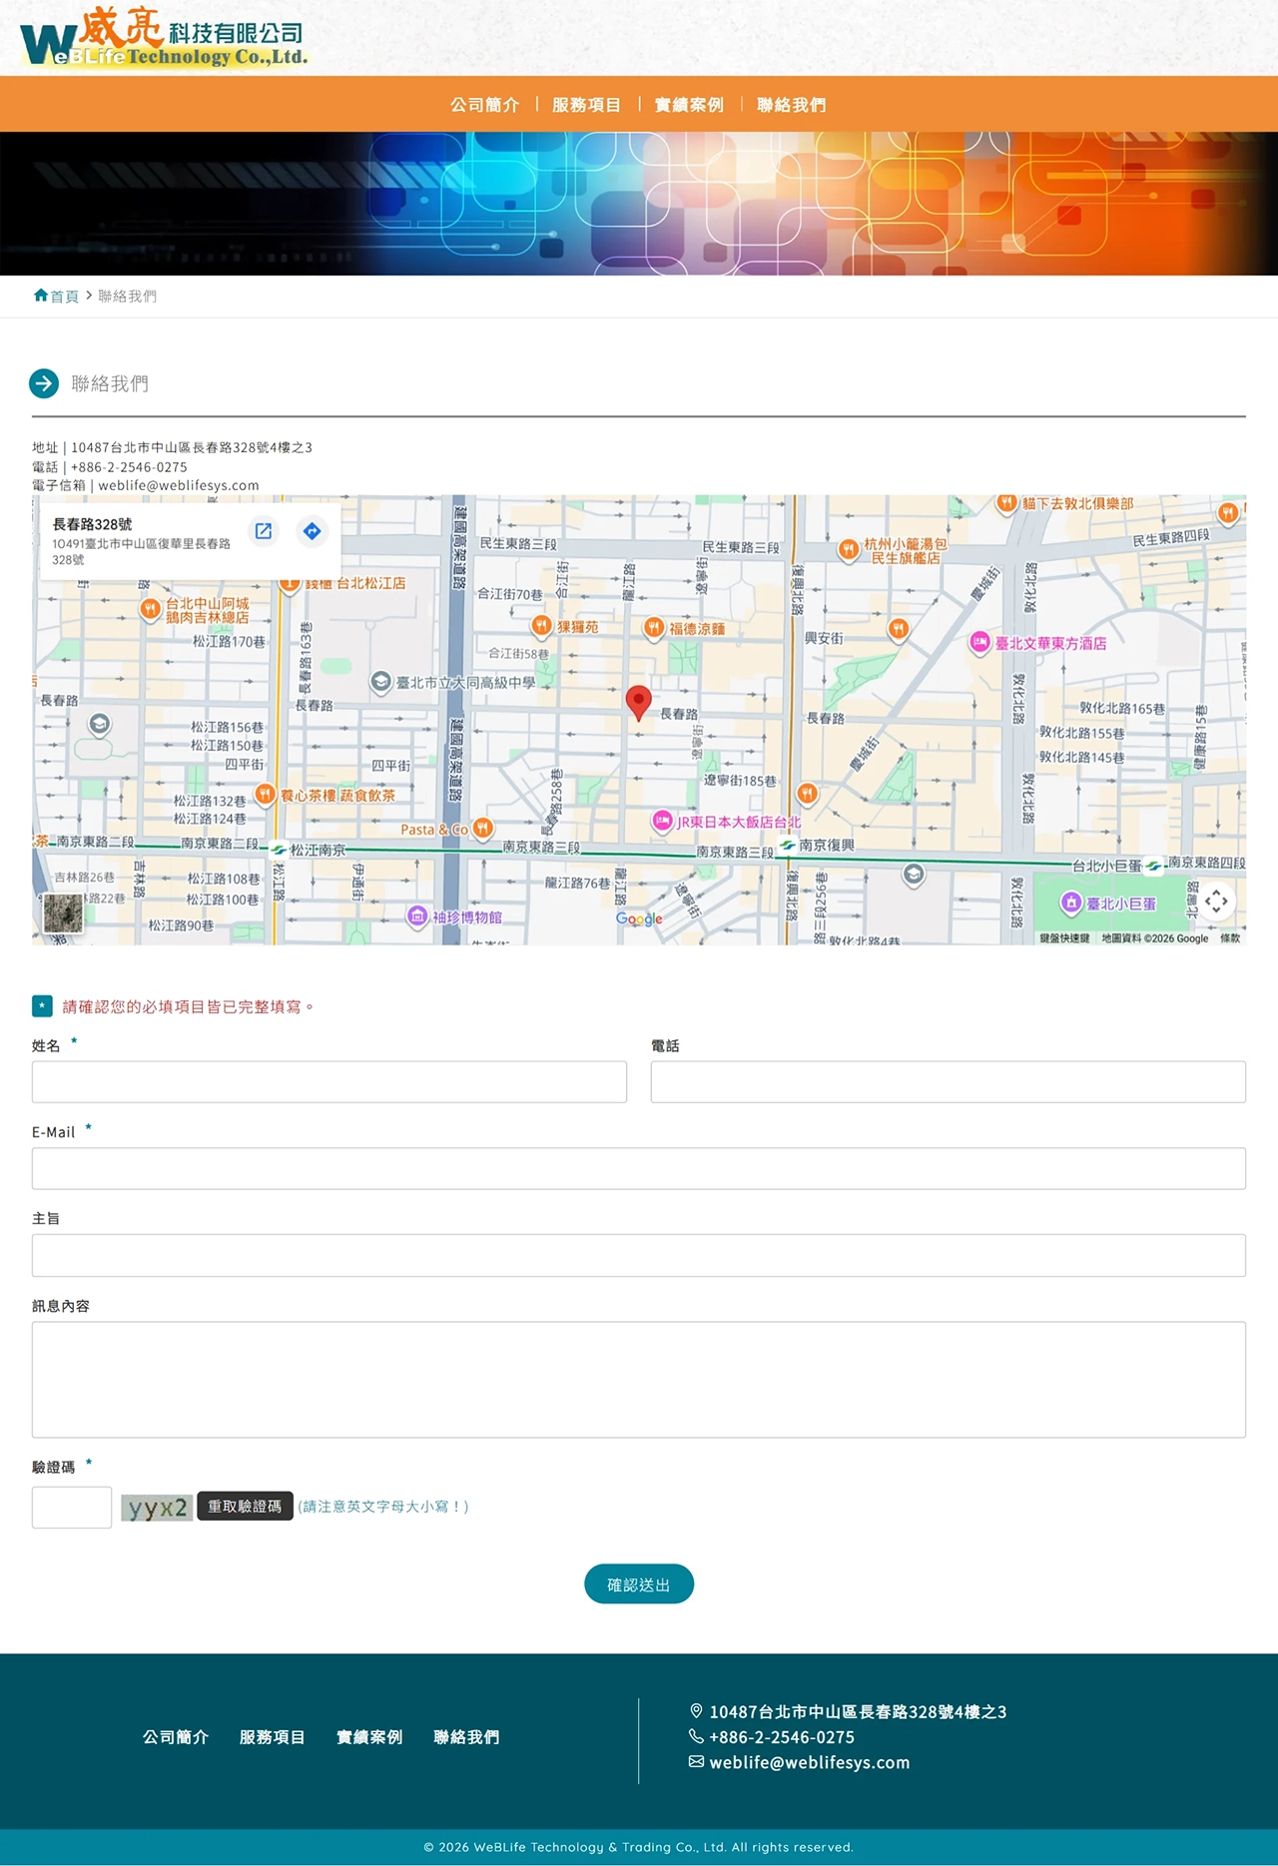Click the home icon in the breadcrumb
Screen dimensions: 1278x1866
coord(41,296)
